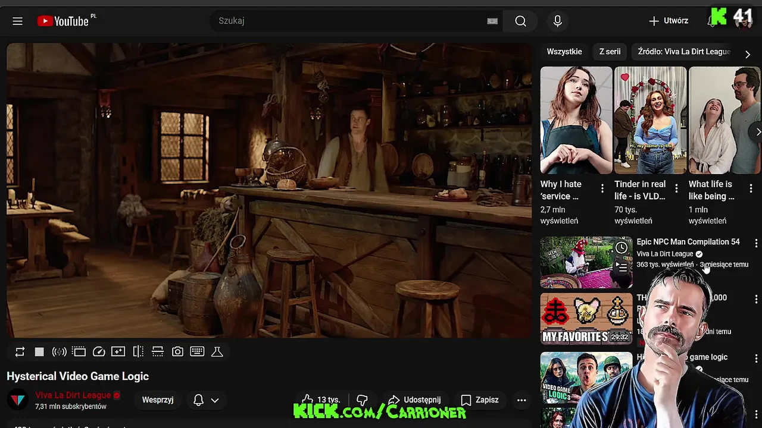
Task: Show next filter chips with the arrow
Action: [748, 54]
